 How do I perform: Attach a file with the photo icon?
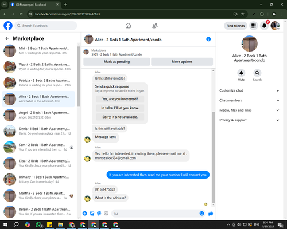click(92, 214)
